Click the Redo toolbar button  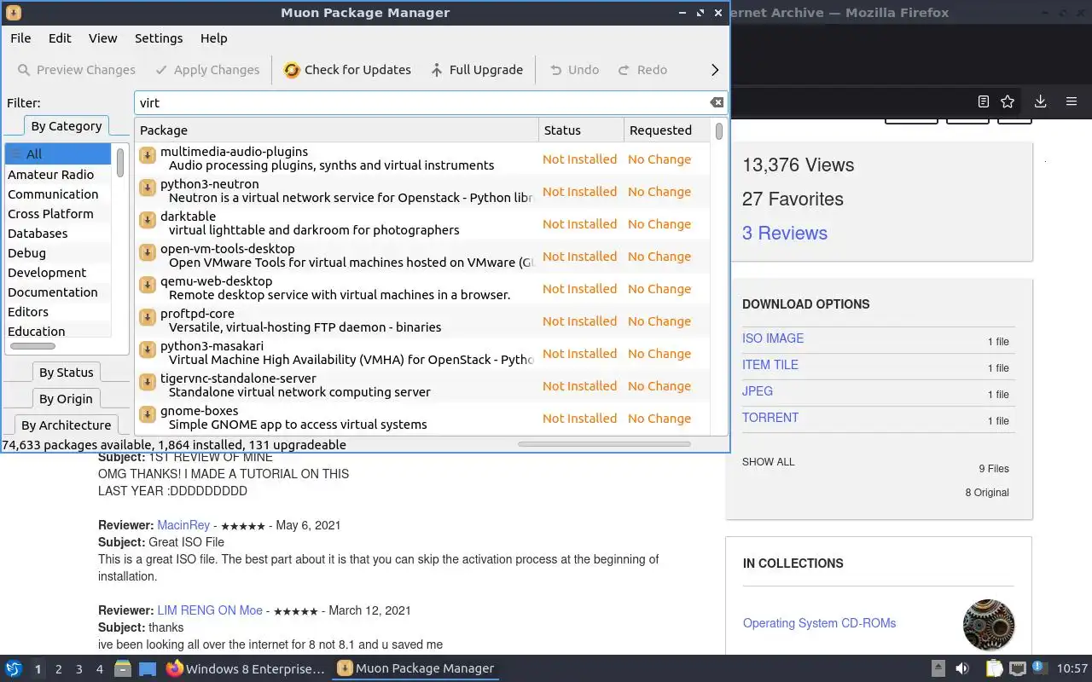[642, 70]
